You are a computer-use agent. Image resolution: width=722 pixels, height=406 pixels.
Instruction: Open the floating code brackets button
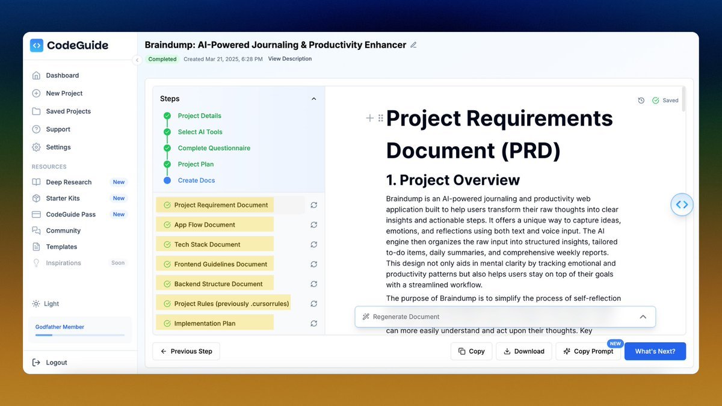682,205
